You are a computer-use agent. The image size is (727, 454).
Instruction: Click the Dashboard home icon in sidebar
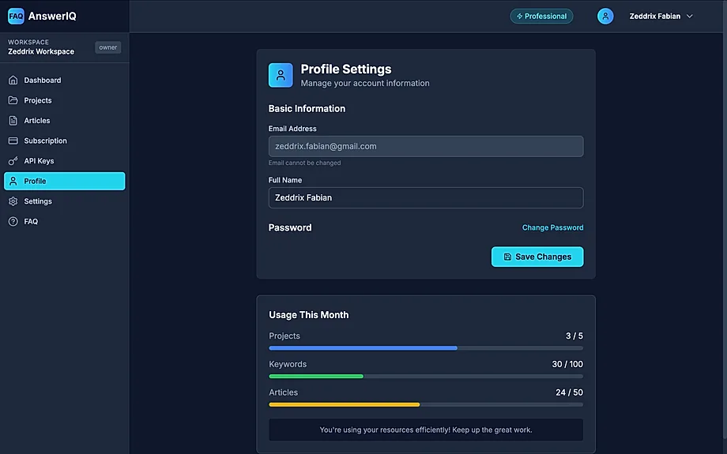[13, 81]
